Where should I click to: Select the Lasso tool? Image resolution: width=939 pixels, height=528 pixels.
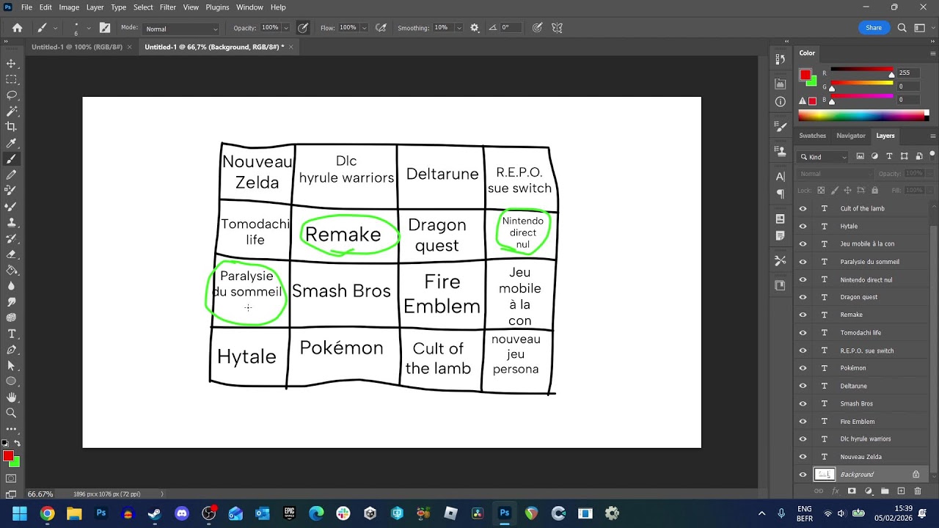click(x=11, y=95)
